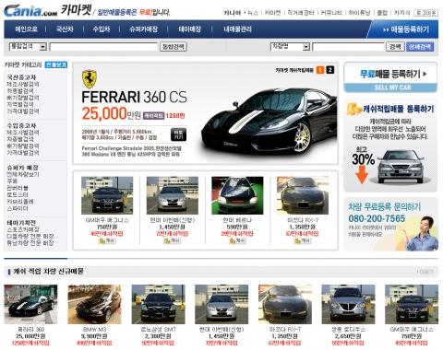
Task: Open the 현대 아반떼(신형) thumbnail in new listings
Action: click(x=221, y=304)
